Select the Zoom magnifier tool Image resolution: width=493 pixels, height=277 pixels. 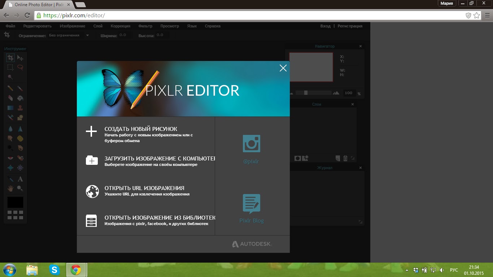tap(20, 188)
